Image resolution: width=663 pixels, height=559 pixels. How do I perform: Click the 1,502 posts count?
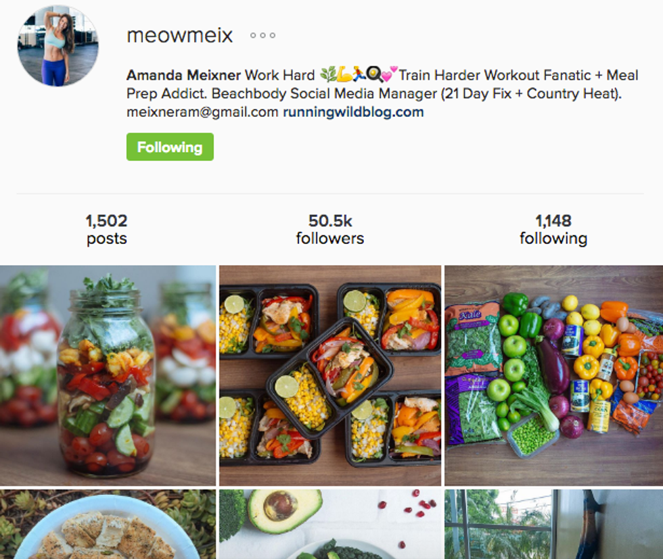point(107,229)
